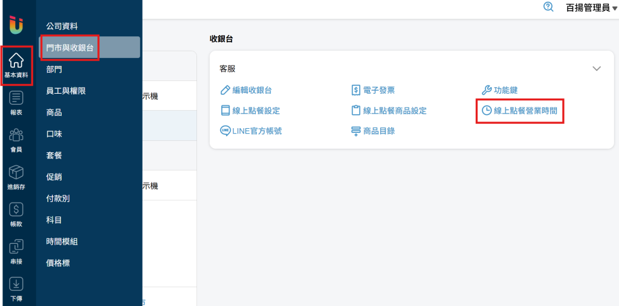Open LINE官方帳號 link
The width and height of the screenshot is (619, 306).
tap(251, 131)
